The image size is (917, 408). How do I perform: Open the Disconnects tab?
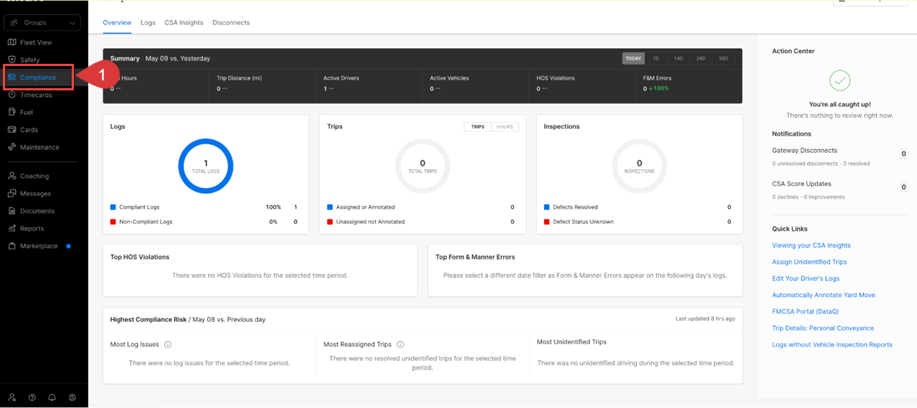[x=231, y=23]
